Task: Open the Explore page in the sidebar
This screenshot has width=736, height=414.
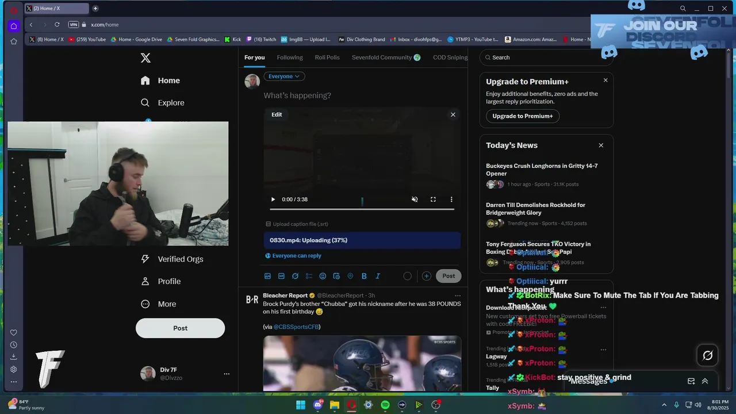Action: 163,103
